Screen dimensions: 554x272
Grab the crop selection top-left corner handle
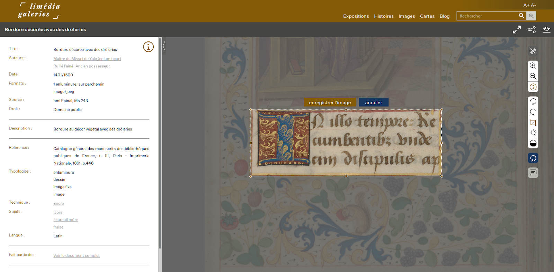pos(251,110)
